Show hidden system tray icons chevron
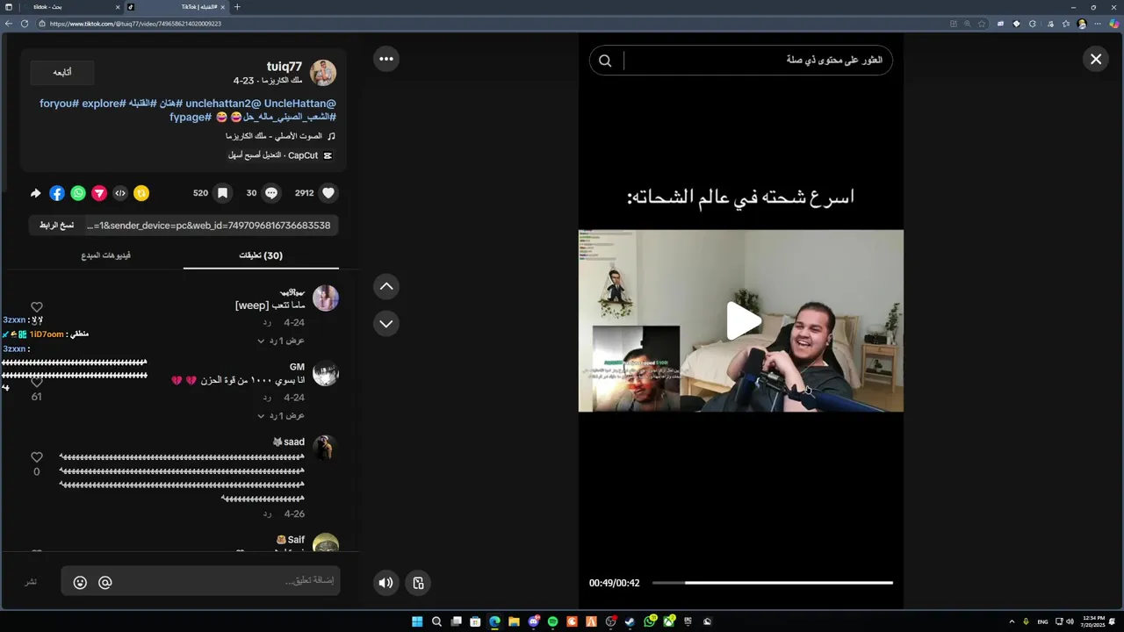Viewport: 1124px width, 632px height. click(x=1012, y=621)
